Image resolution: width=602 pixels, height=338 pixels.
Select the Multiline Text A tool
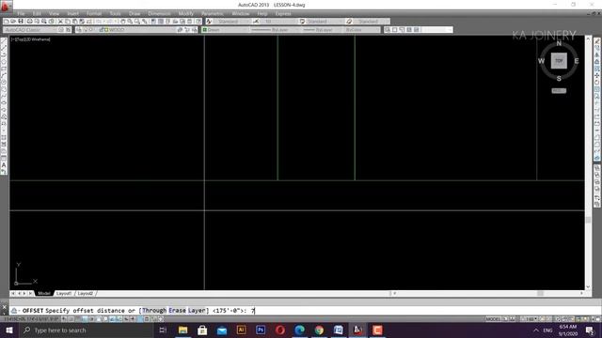click(x=4, y=165)
